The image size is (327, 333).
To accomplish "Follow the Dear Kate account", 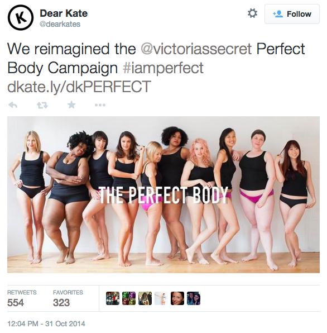I will 292,14.
